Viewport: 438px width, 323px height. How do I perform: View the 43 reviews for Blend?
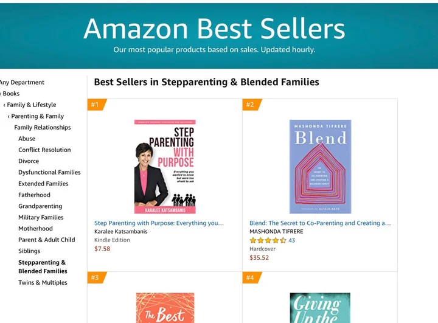(x=292, y=240)
